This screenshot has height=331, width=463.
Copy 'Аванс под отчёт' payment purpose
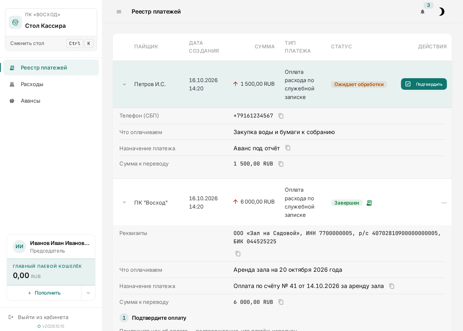[288, 148]
